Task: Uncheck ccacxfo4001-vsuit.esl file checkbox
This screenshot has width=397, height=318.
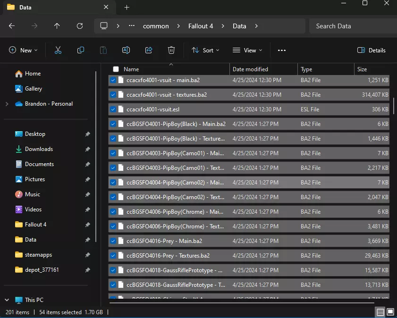Action: (113, 109)
